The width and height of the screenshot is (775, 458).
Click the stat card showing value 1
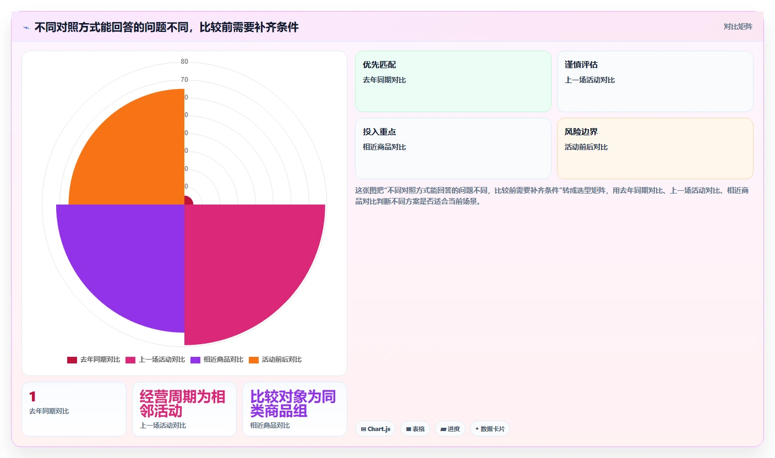coord(74,409)
